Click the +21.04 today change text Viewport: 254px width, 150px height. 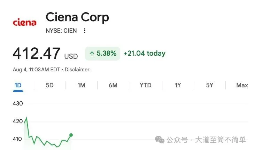click(x=145, y=53)
